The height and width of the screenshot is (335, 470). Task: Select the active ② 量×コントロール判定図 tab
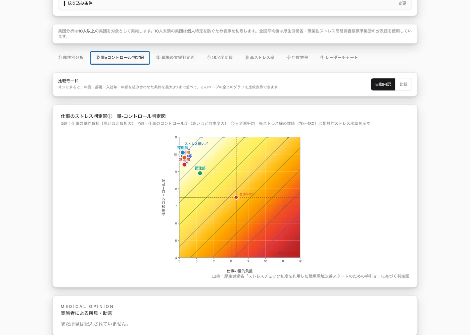(x=120, y=58)
